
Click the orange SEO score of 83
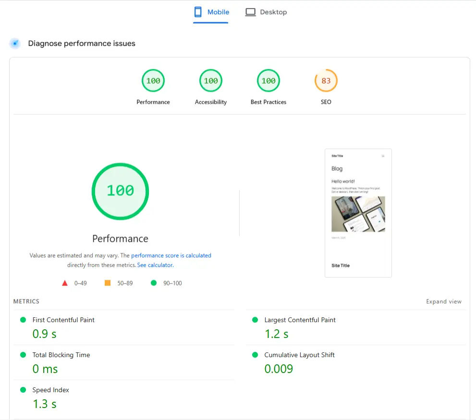point(326,80)
